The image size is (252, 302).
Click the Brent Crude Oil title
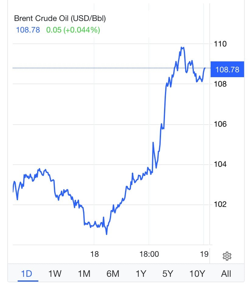coord(60,18)
